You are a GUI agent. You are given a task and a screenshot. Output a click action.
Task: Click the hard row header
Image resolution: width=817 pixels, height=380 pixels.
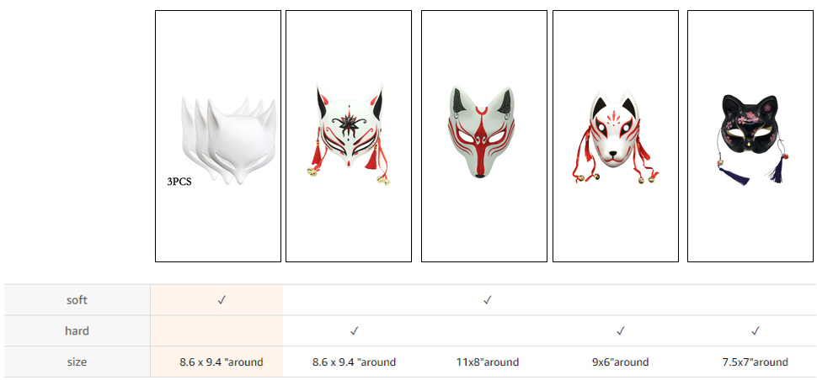tap(77, 330)
